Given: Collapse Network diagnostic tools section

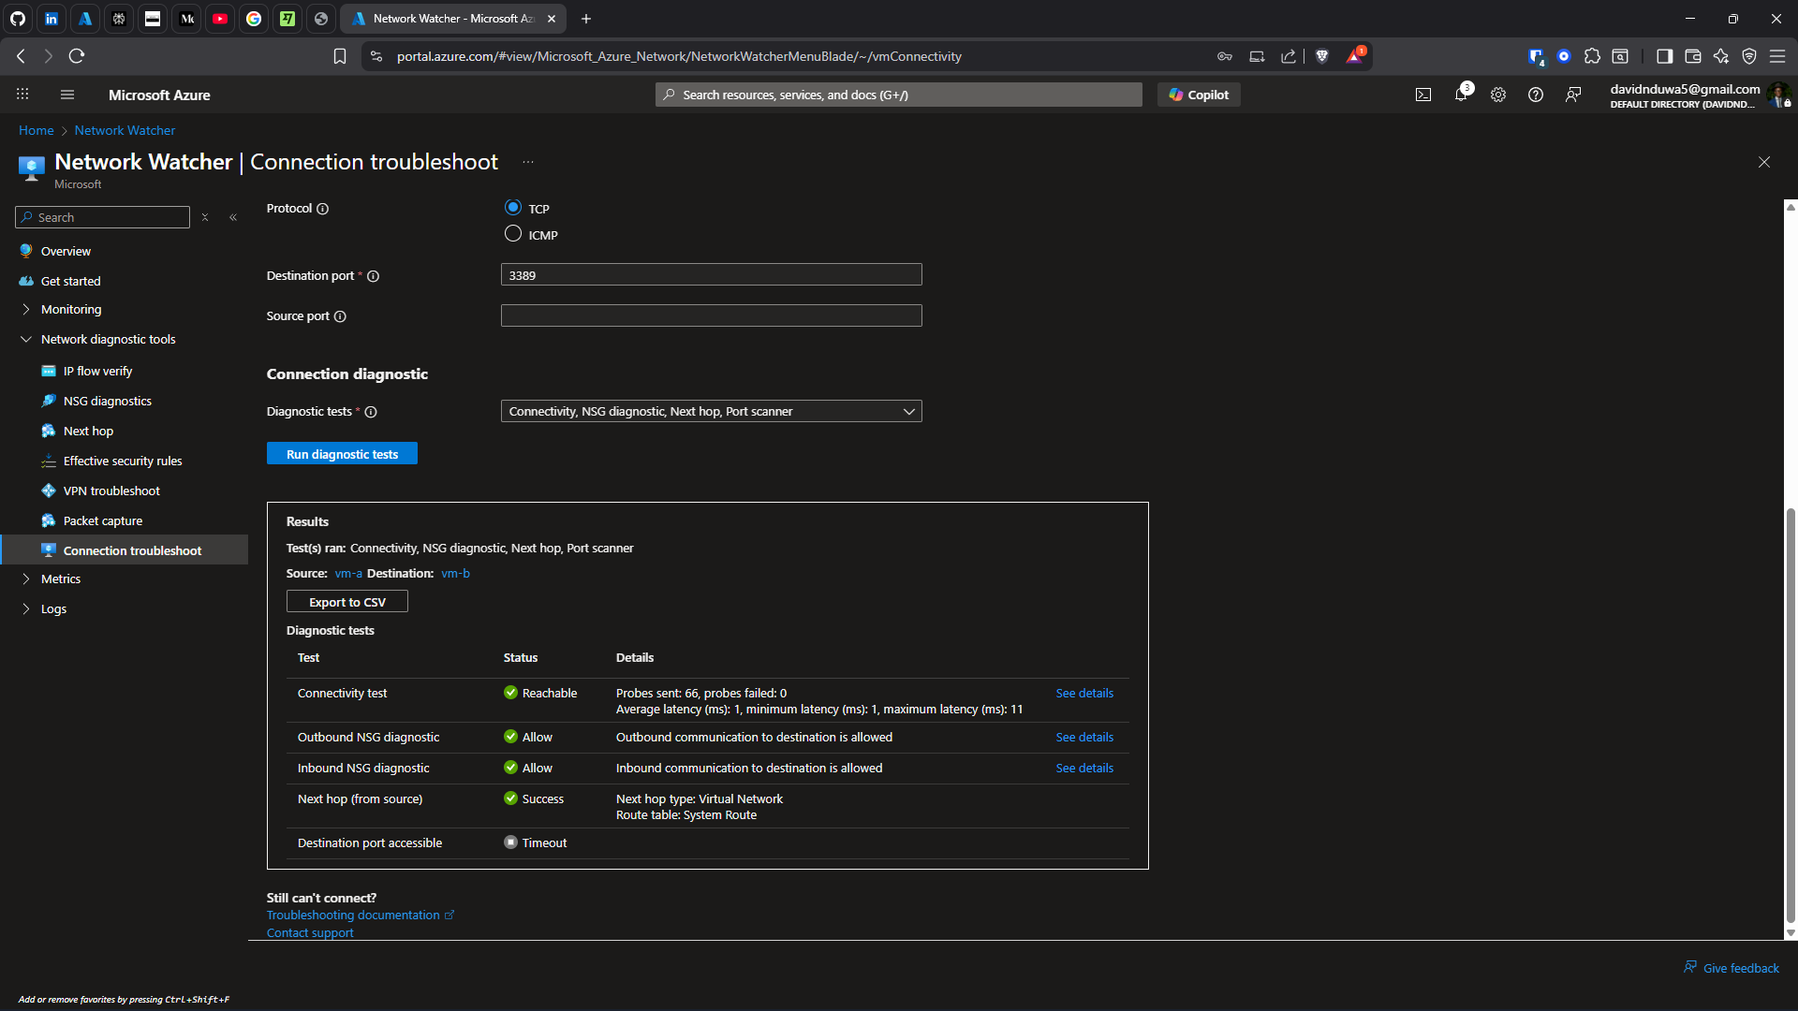Looking at the screenshot, I should coord(26,340).
